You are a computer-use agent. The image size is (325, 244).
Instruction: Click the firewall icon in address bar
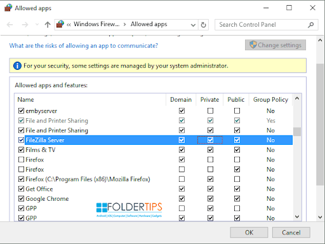pyautogui.click(x=60, y=24)
